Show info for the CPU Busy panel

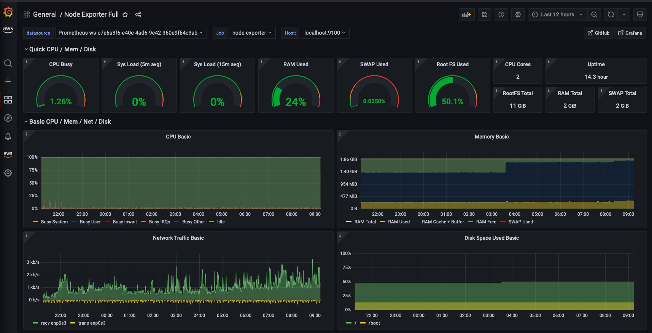tap(27, 61)
